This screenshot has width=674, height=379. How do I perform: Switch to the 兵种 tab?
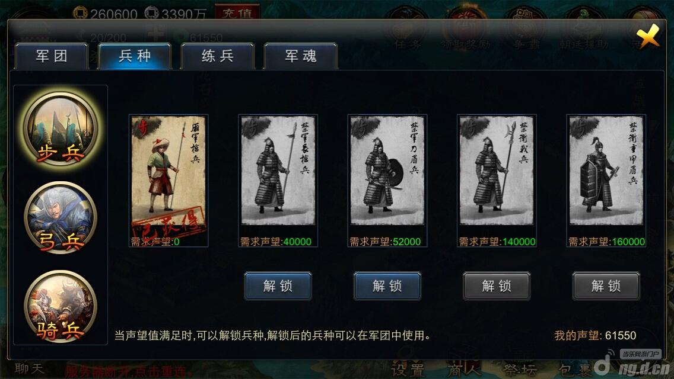click(x=135, y=56)
